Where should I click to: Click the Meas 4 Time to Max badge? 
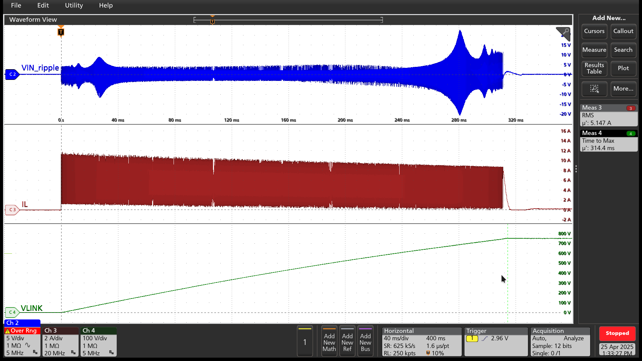pos(609,141)
